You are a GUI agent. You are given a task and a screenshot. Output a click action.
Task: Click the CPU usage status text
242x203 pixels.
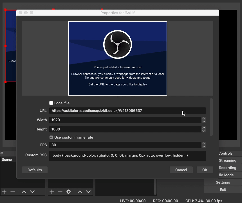tap(204, 201)
